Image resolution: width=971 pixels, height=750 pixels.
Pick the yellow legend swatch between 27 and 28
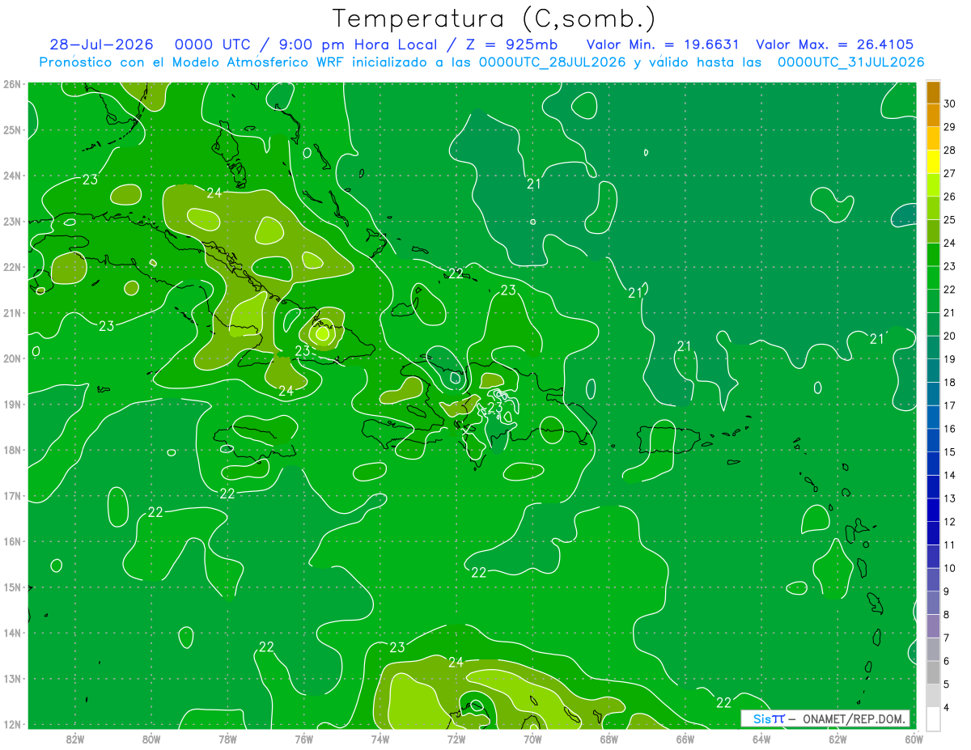pos(933,161)
